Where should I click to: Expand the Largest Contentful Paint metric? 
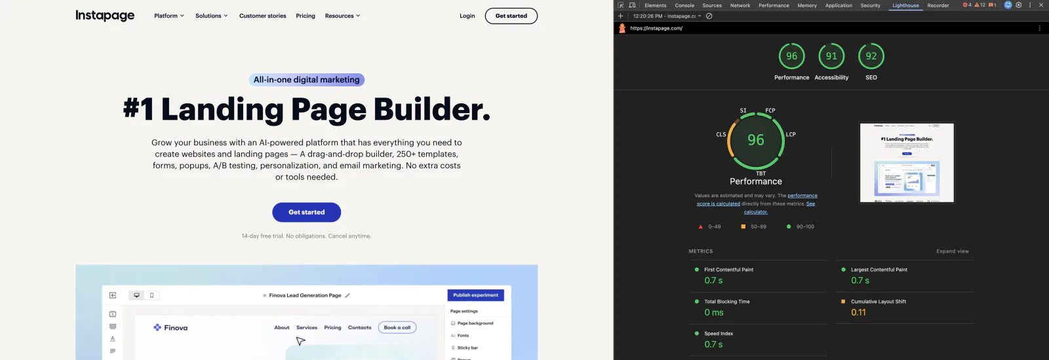pos(905,276)
